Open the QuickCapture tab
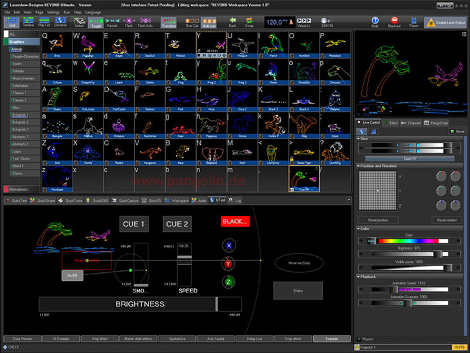The width and height of the screenshot is (470, 353). (x=126, y=200)
